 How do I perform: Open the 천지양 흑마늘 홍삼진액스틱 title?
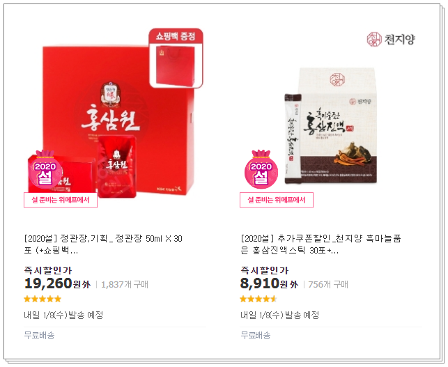coord(320,244)
